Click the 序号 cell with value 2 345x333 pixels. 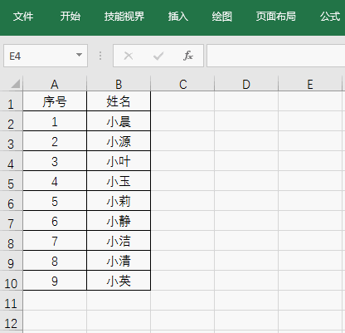tap(55, 141)
